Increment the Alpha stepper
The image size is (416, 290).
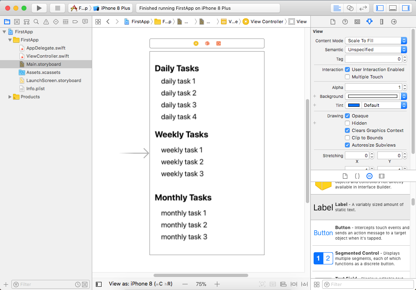(405, 86)
